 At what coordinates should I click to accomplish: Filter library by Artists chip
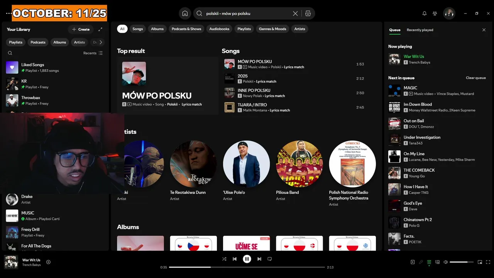coord(80,42)
